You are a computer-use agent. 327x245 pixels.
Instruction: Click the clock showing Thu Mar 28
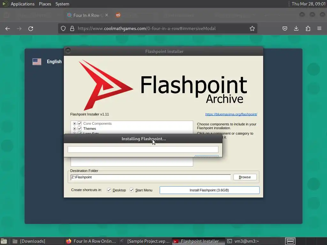click(x=308, y=4)
